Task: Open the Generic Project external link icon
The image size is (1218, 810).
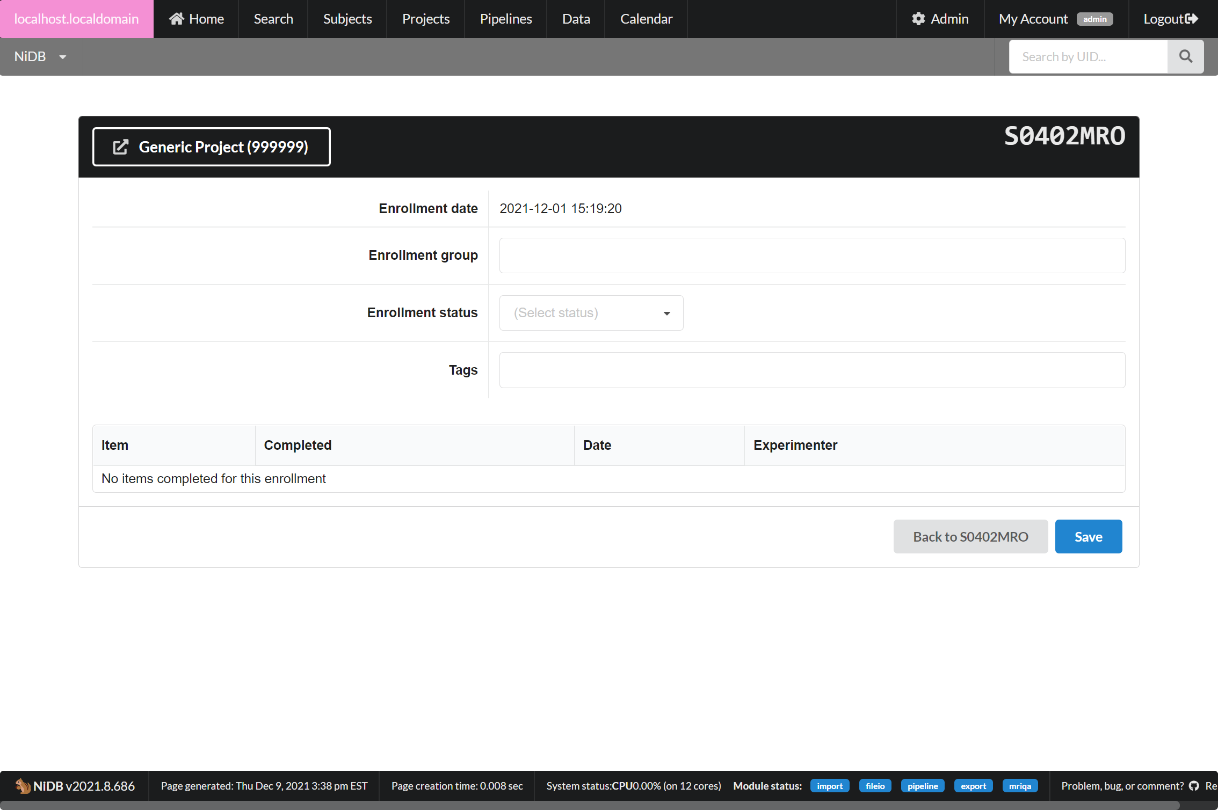Action: 120,147
